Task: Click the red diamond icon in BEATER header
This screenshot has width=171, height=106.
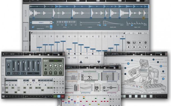Action: [63, 54]
